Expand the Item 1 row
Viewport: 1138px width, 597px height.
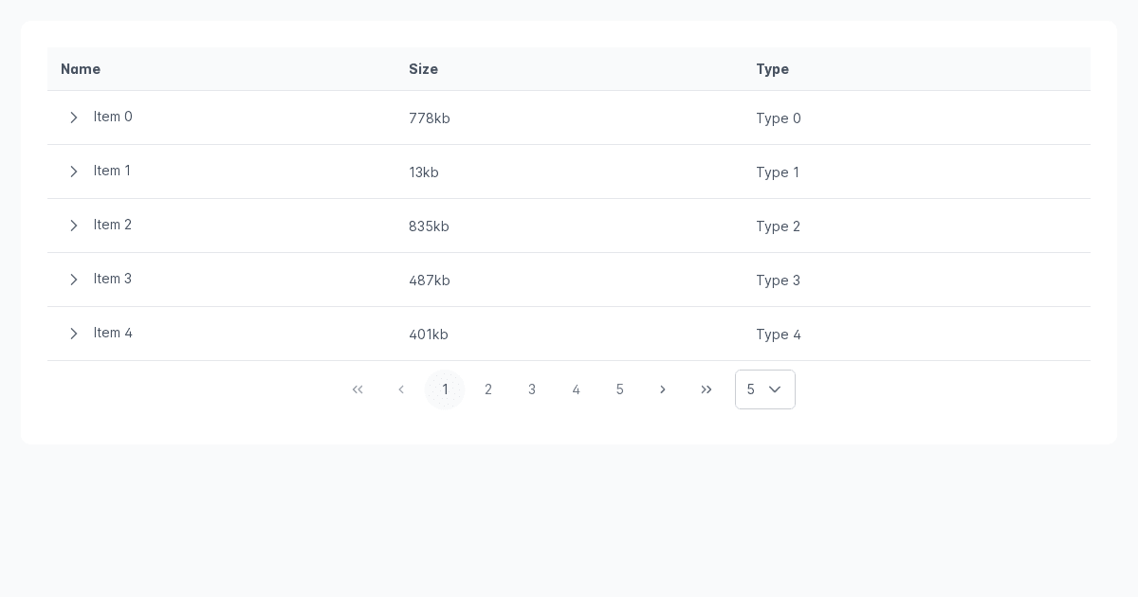pyautogui.click(x=74, y=172)
